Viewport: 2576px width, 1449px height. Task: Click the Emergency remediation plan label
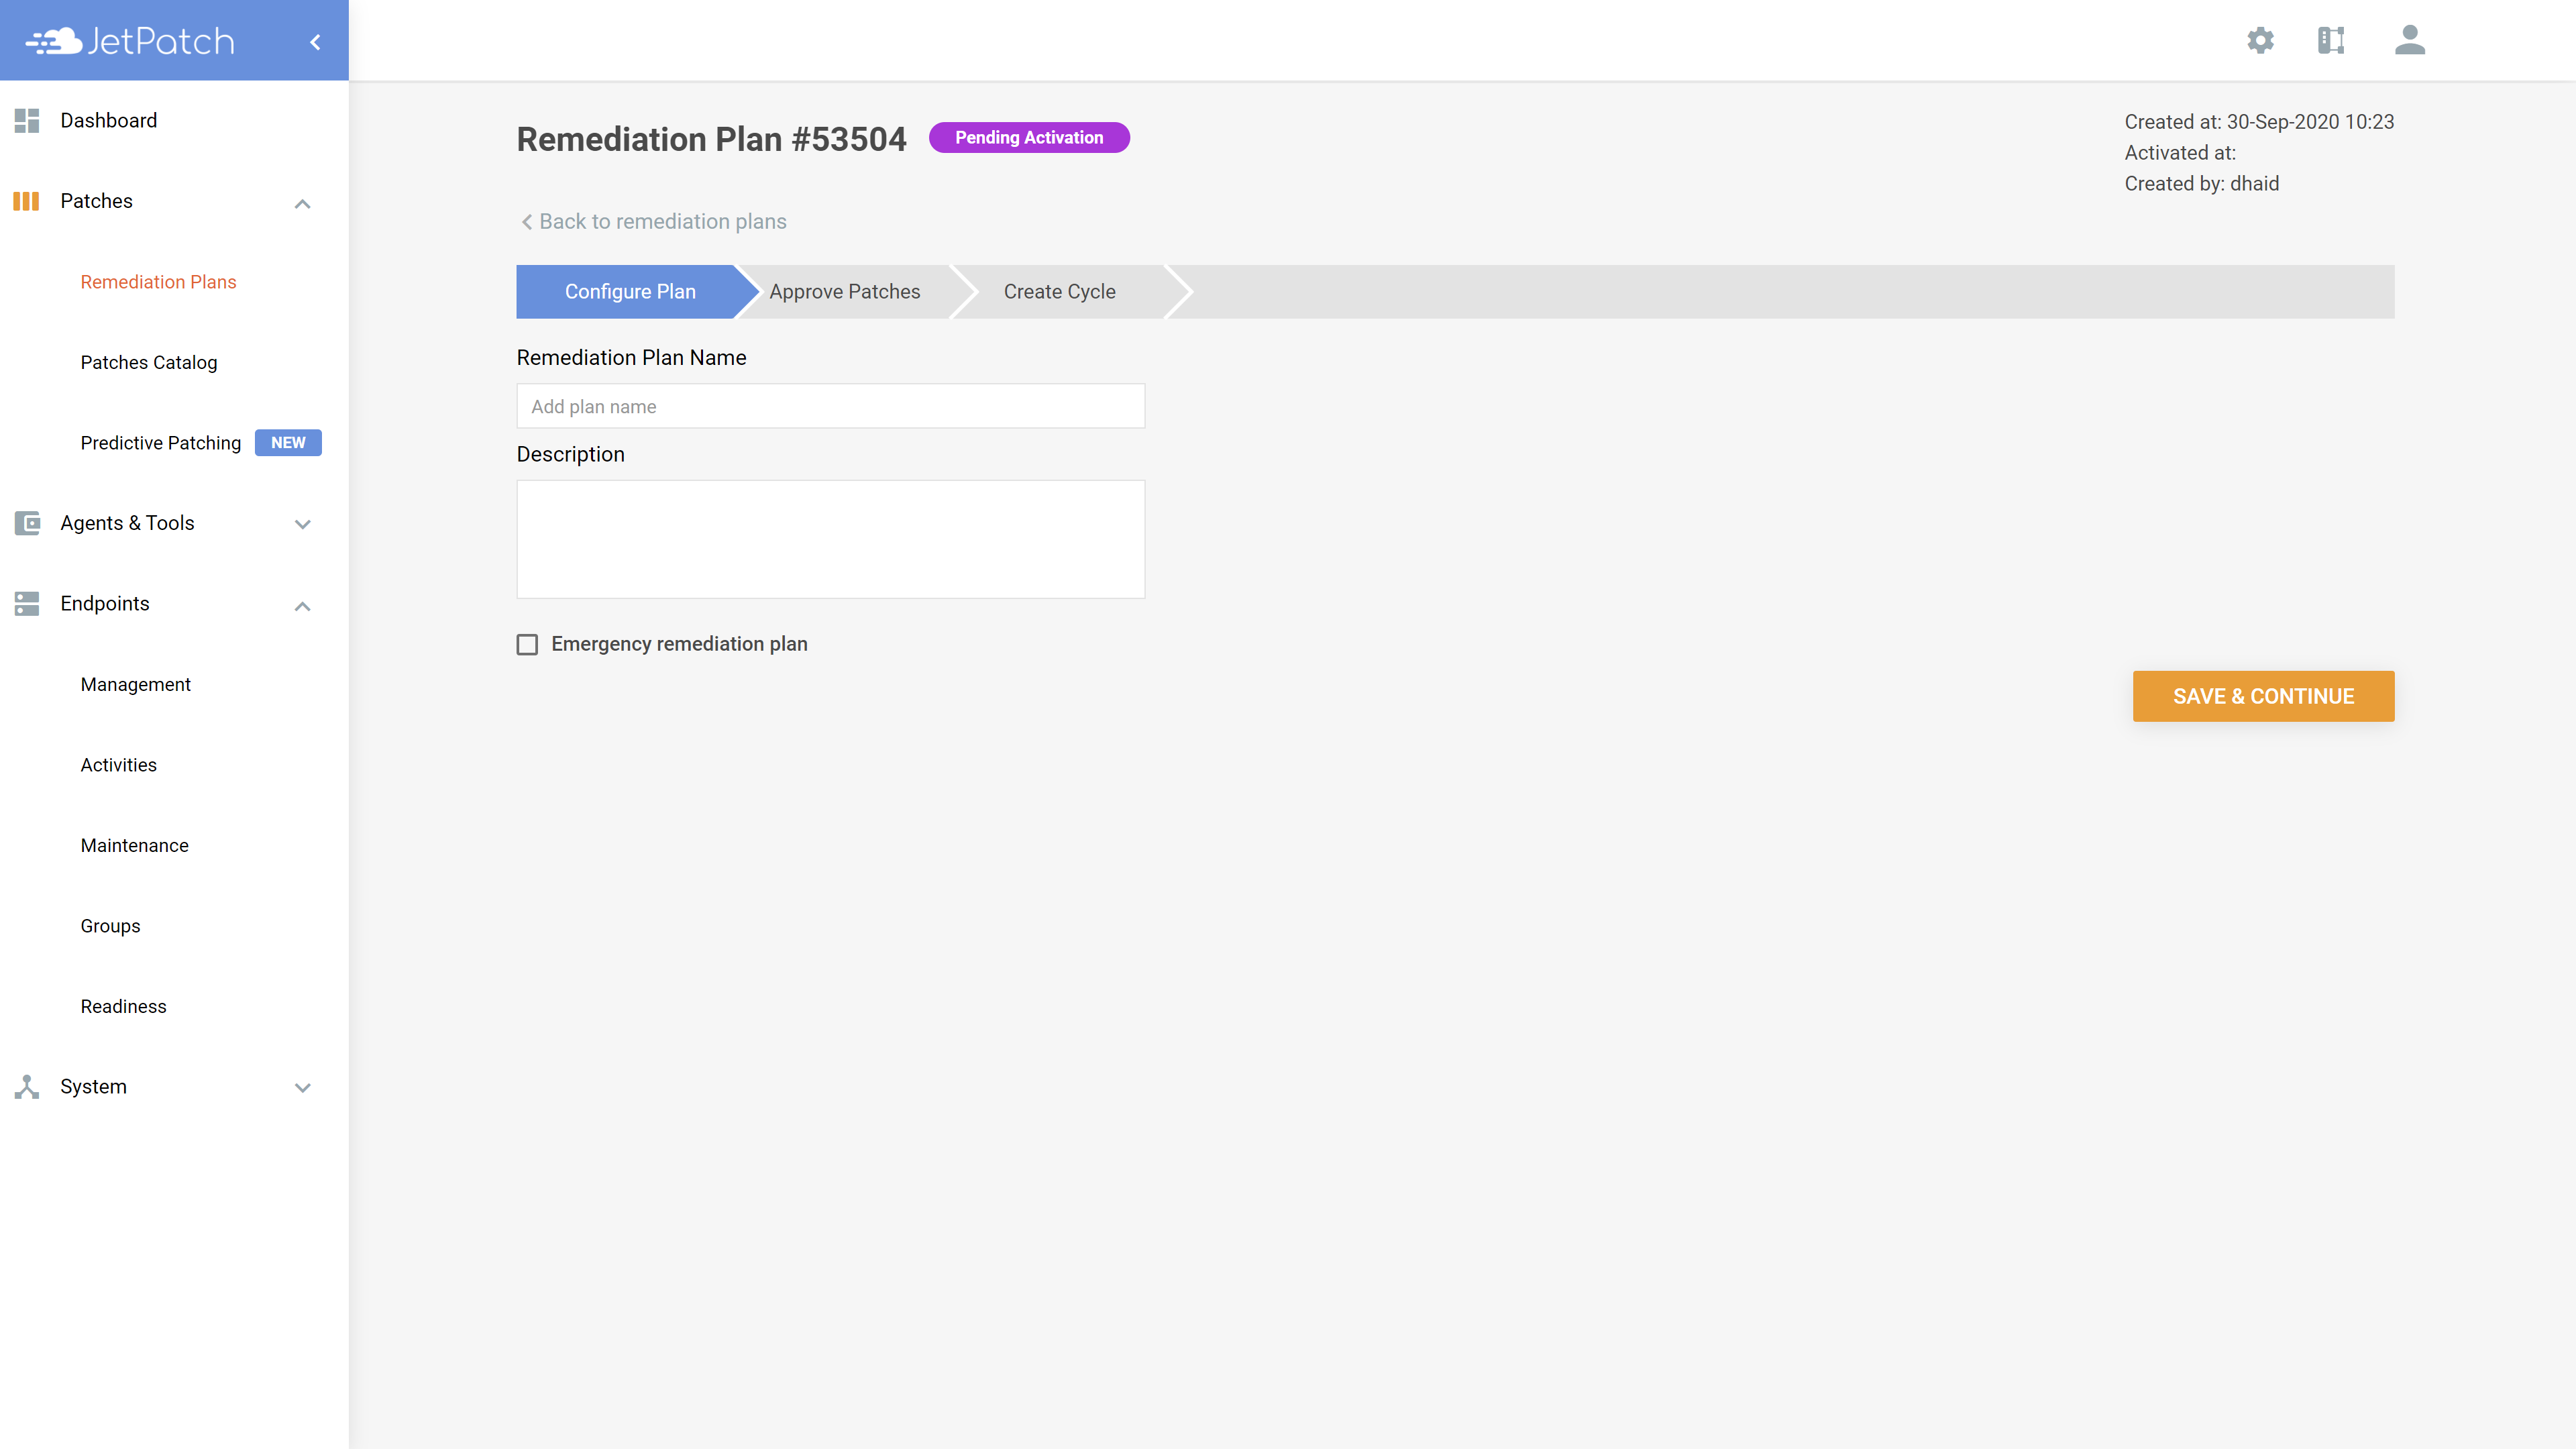(x=679, y=644)
